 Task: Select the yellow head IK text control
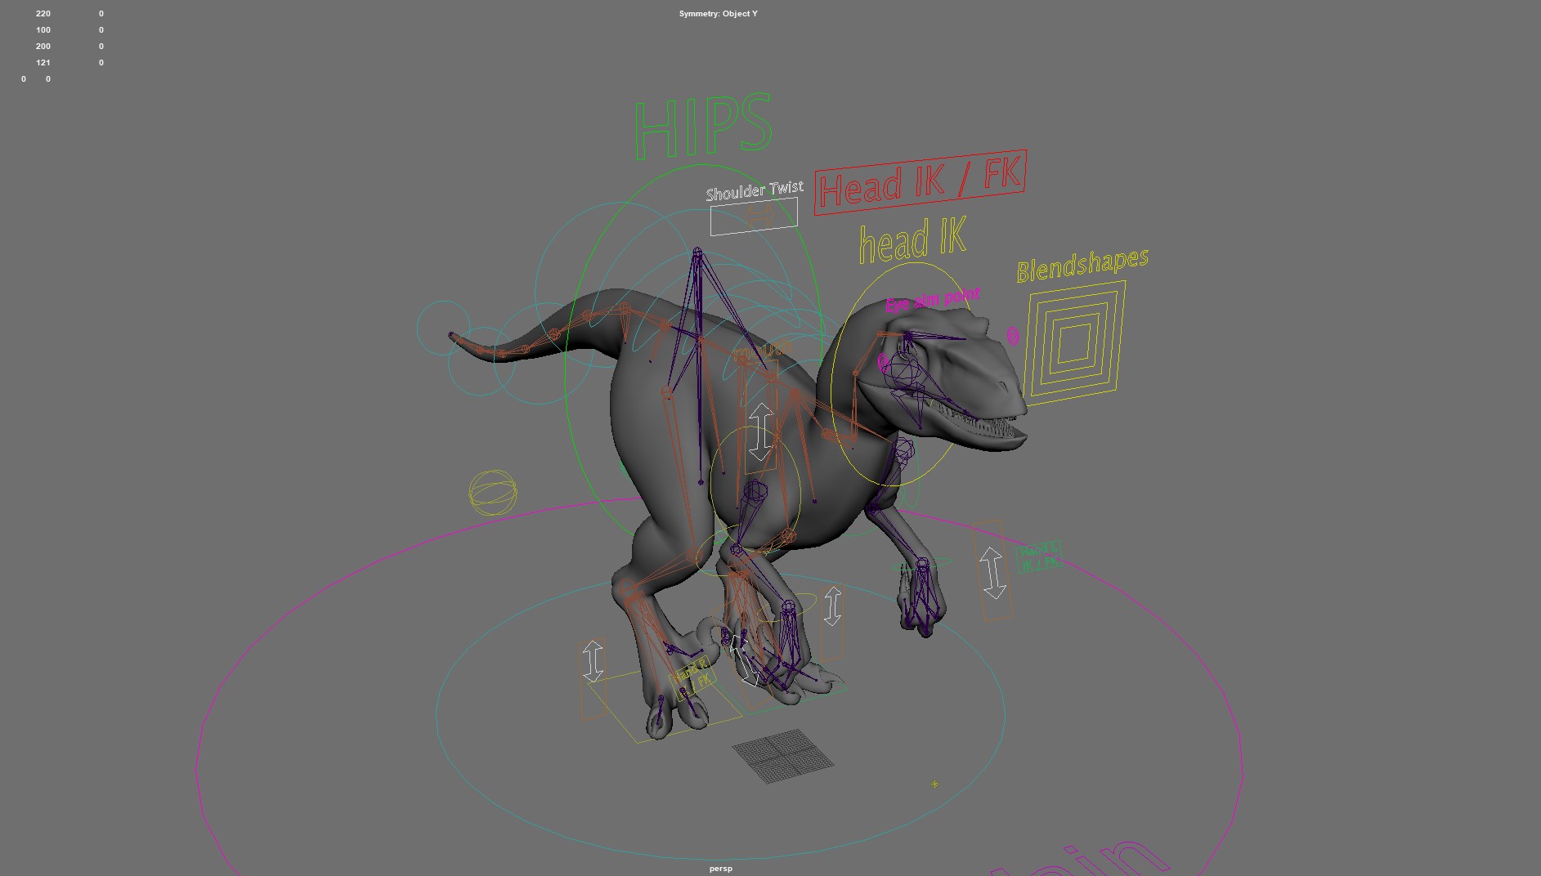click(x=912, y=240)
